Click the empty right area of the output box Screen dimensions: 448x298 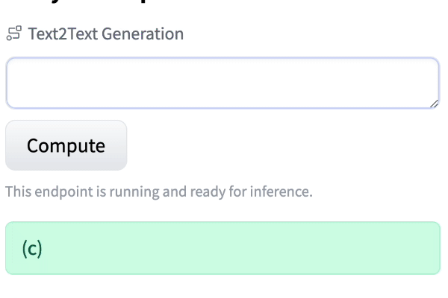tap(336, 248)
